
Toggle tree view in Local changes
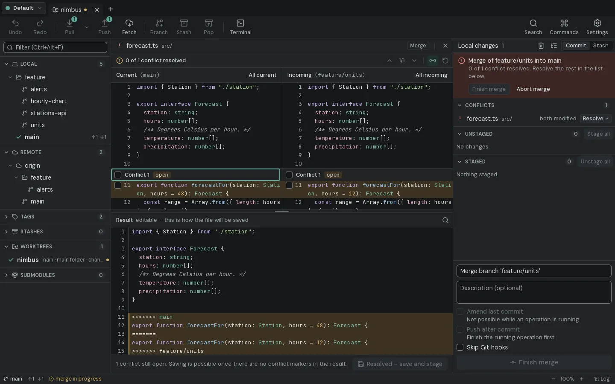(x=554, y=46)
